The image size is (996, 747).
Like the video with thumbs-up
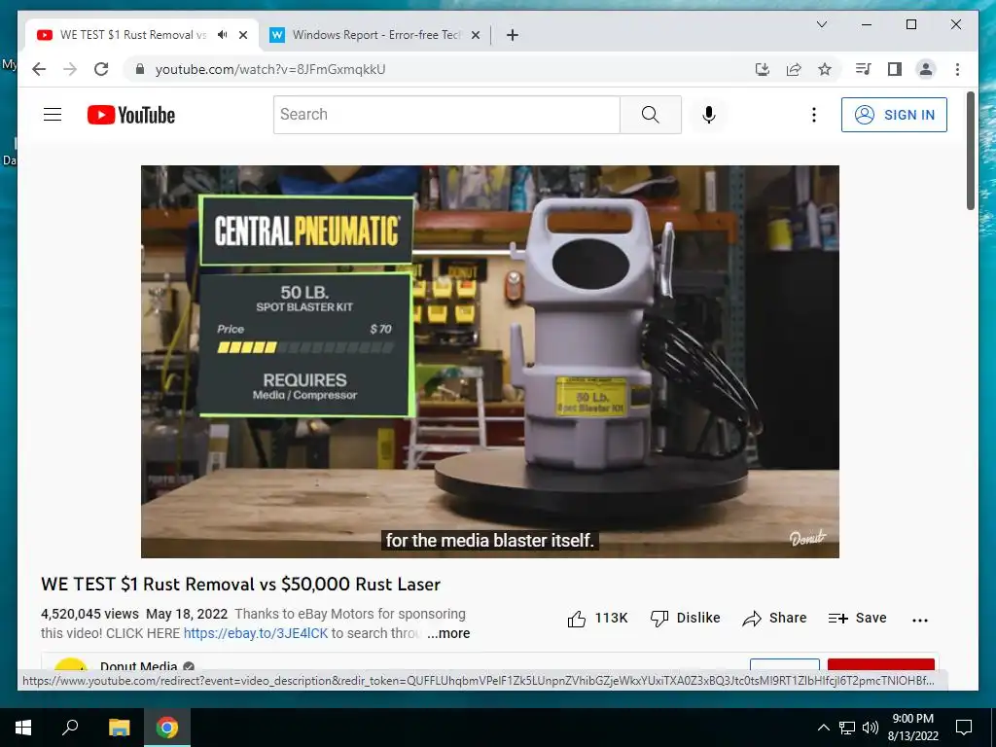598,618
